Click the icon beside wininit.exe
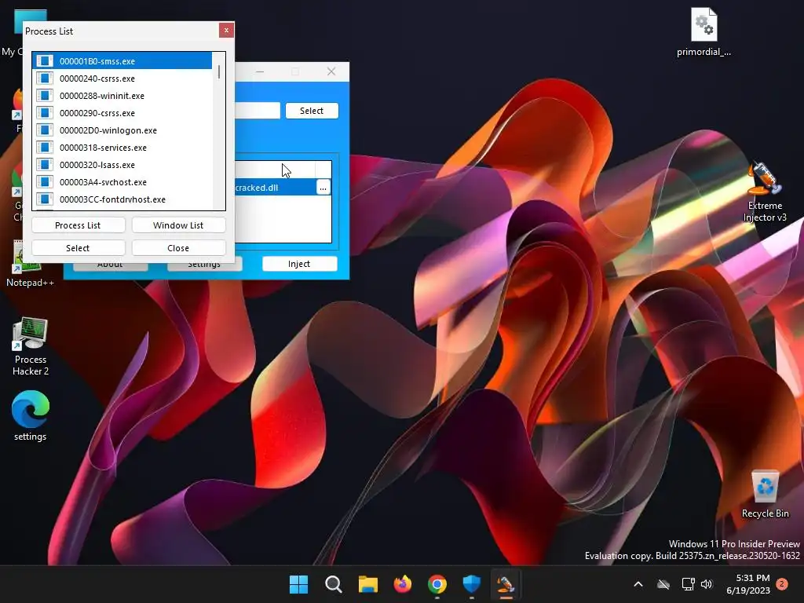This screenshot has width=804, height=603. [45, 96]
